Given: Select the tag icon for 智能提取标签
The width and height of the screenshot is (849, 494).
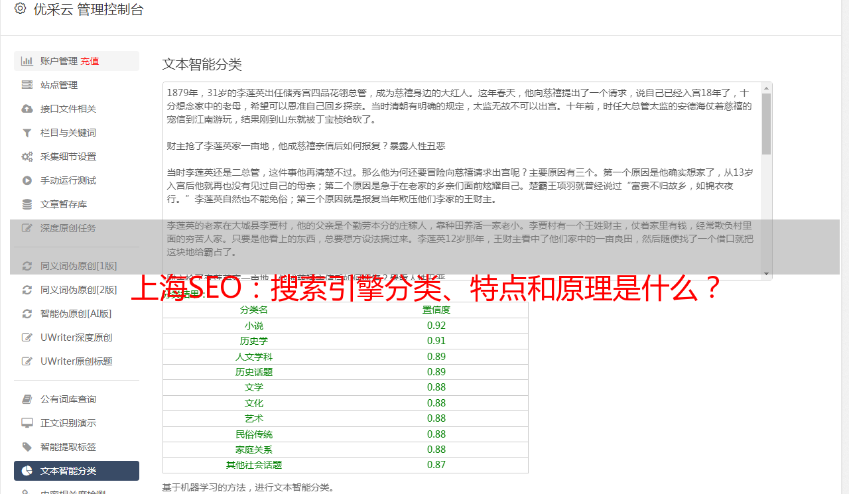Looking at the screenshot, I should pyautogui.click(x=27, y=447).
